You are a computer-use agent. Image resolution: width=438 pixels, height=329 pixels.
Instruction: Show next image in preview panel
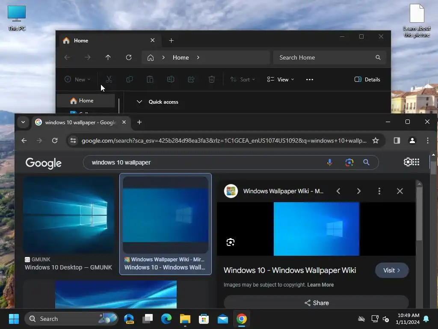coord(359,191)
